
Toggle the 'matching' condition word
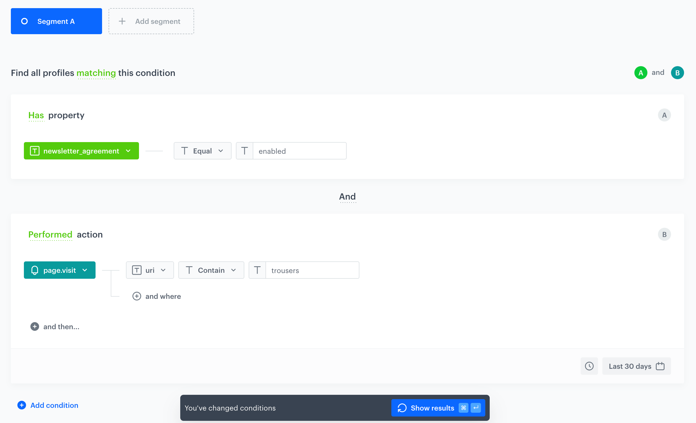(96, 73)
